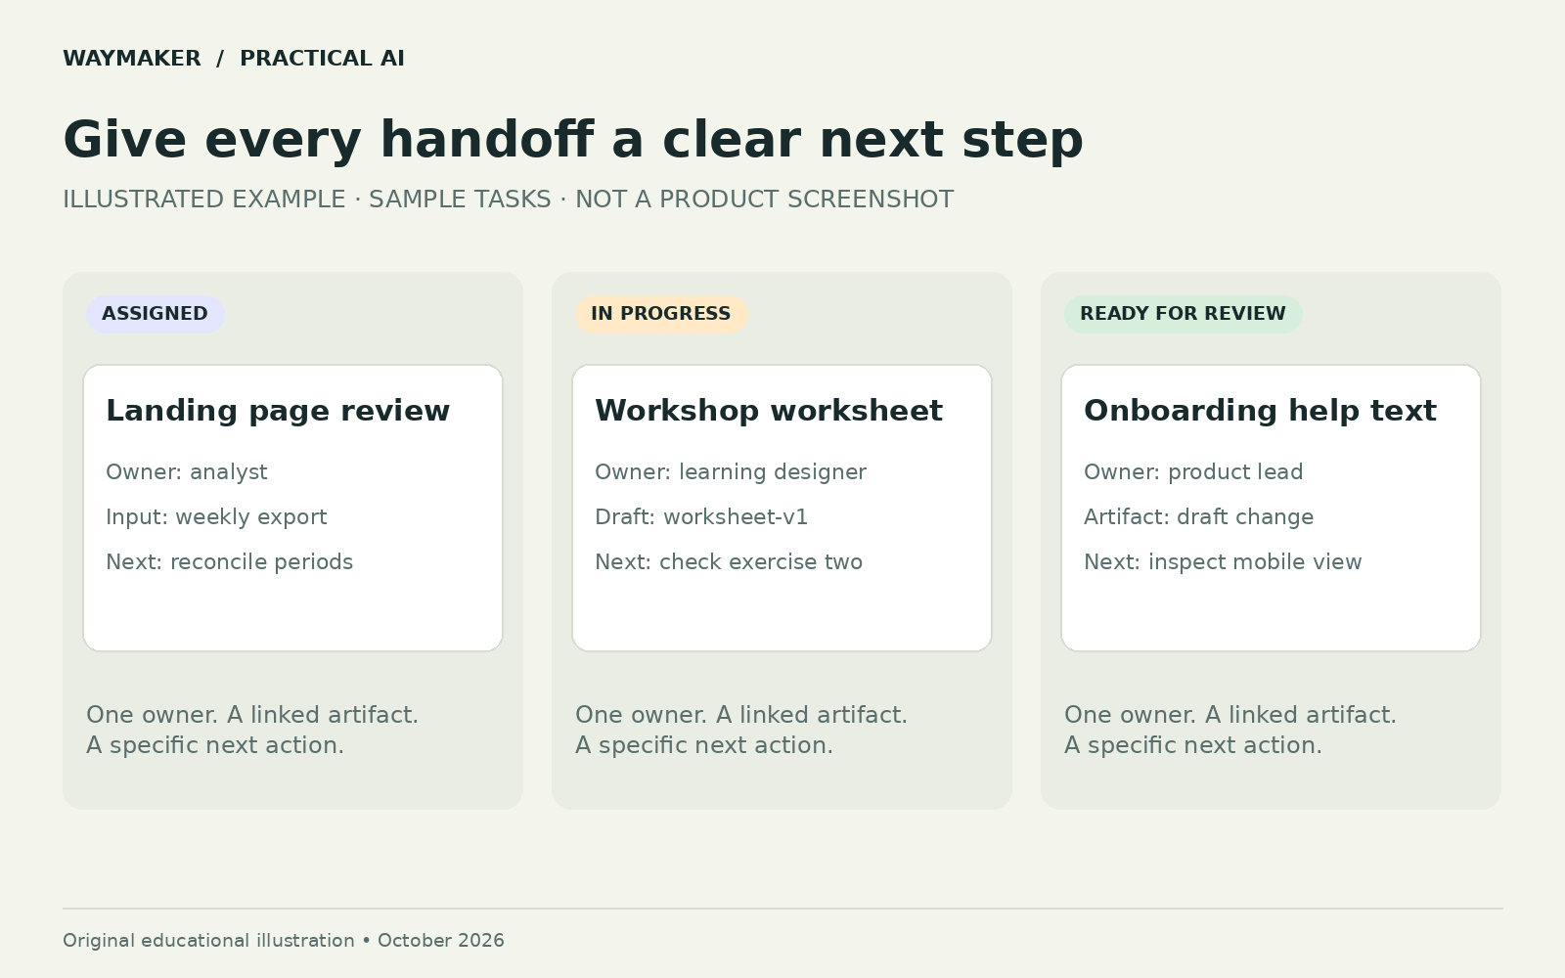Click the subtitle beginning "ILLUSTRATED EXAMPLE"
The image size is (1565, 978).
(508, 200)
